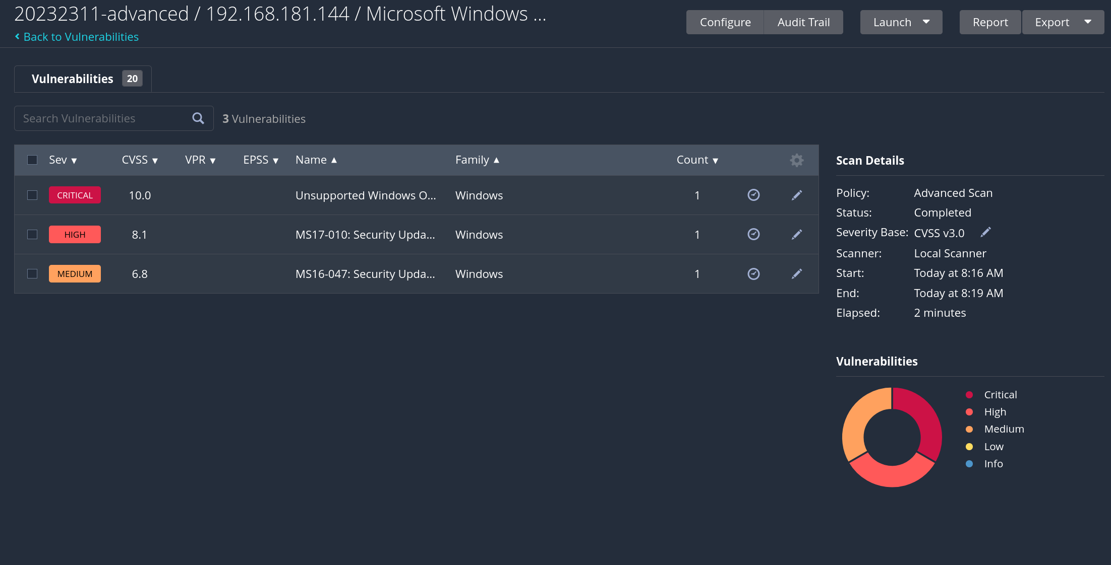Click the pencil icon for MS17-010 vulnerability
The image size is (1111, 565).
(x=796, y=234)
